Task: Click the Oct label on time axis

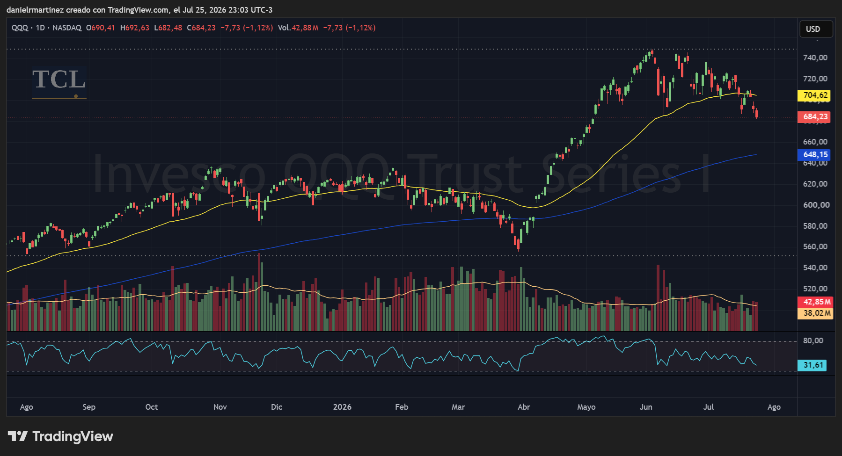Action: pyautogui.click(x=152, y=407)
